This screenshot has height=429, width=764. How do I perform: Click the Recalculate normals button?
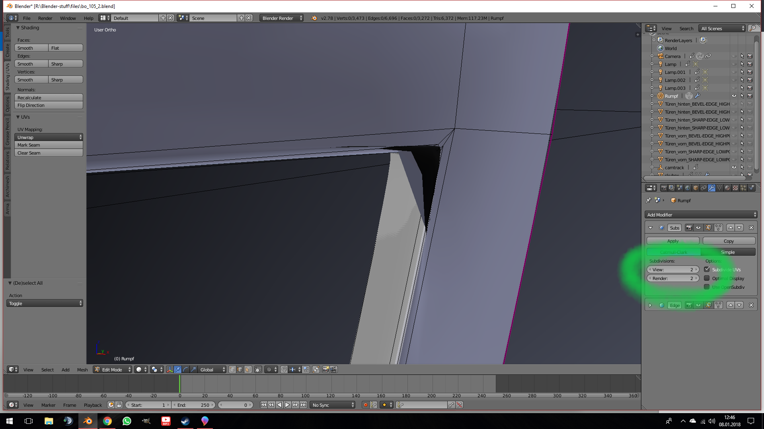[49, 98]
